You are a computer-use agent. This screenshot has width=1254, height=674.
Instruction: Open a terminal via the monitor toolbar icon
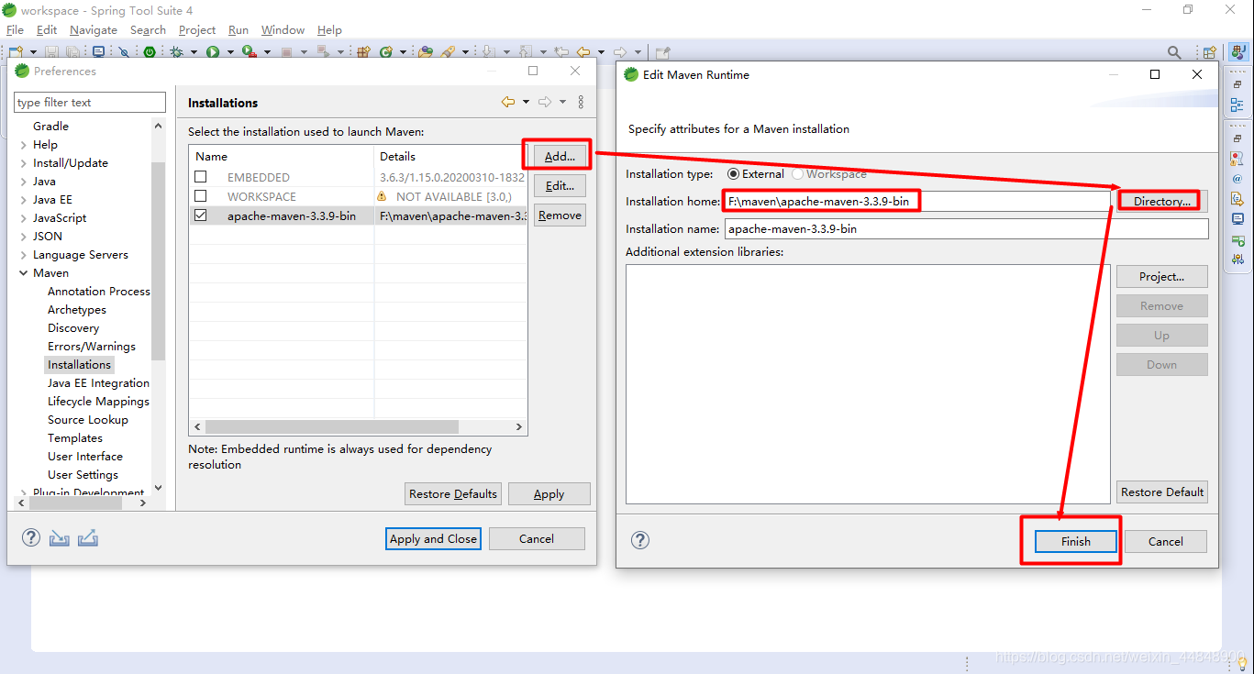(x=98, y=52)
